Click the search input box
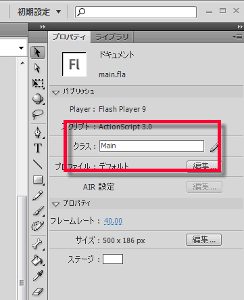 click(x=136, y=12)
